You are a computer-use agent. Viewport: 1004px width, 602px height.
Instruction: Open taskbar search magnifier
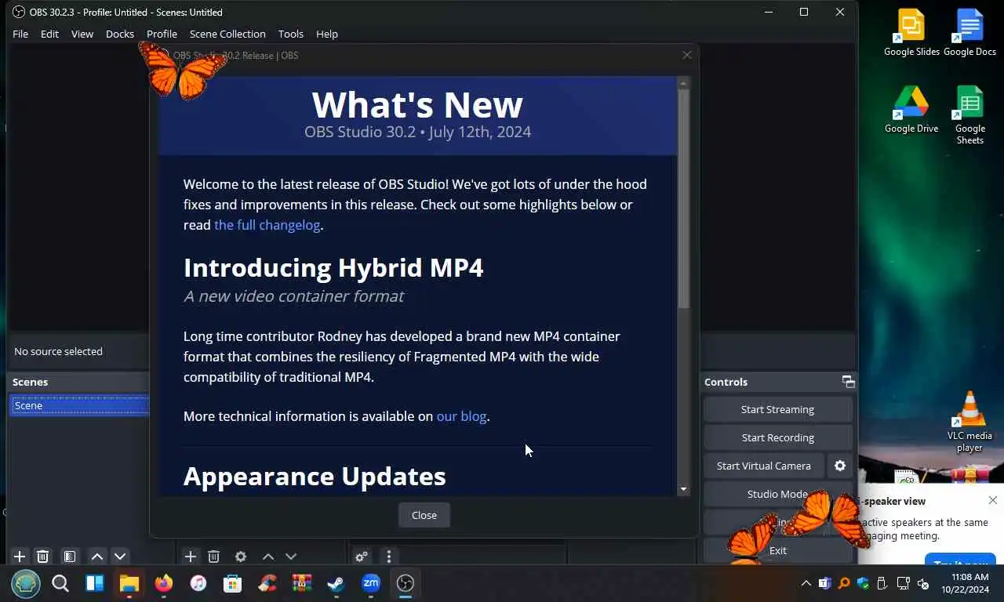pos(60,583)
